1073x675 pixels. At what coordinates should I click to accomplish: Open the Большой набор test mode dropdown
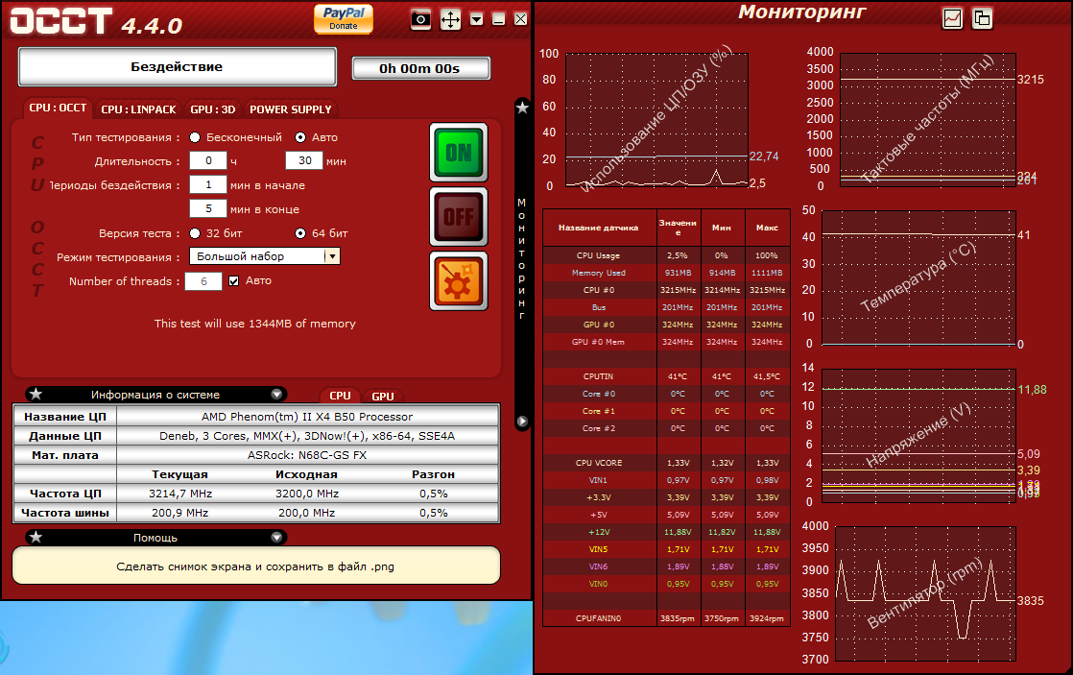(x=265, y=256)
